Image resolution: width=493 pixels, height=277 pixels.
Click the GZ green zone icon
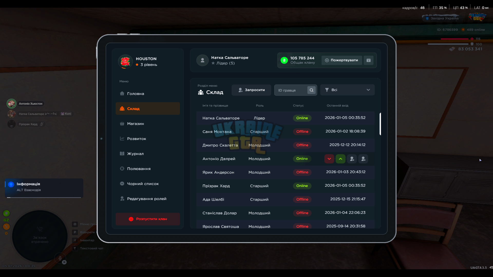[6, 213]
